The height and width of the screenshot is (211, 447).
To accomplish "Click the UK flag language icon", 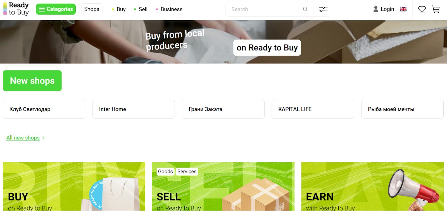I will coord(403,9).
